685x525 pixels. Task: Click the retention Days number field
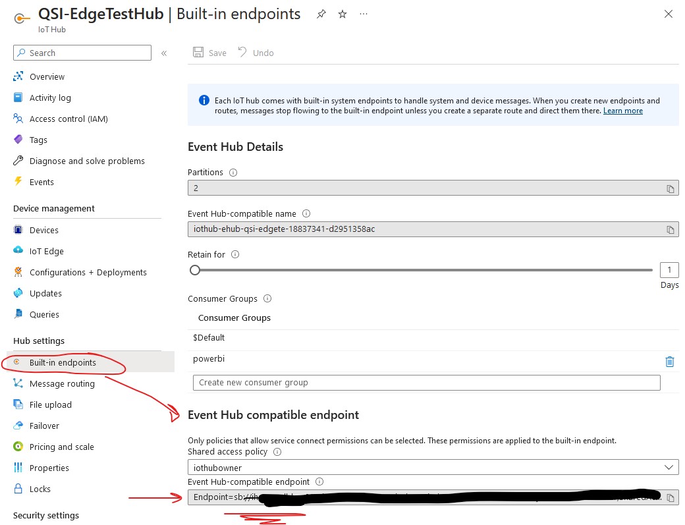pyautogui.click(x=669, y=270)
